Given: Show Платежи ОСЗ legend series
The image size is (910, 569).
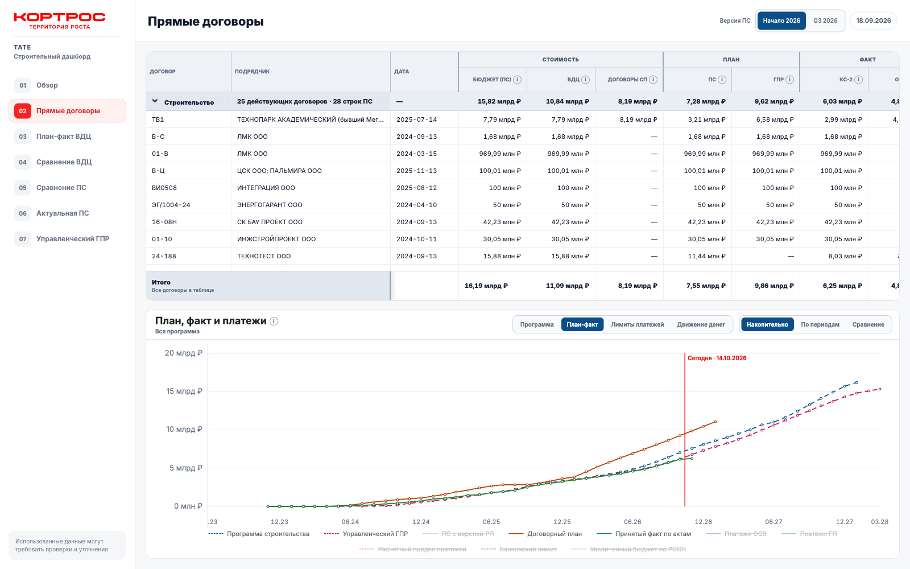Looking at the screenshot, I should tap(736, 534).
